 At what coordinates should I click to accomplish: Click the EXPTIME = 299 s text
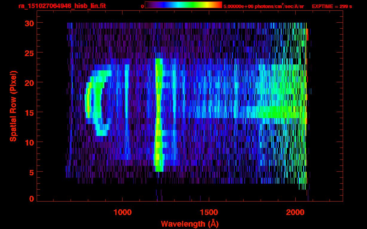tap(332, 6)
